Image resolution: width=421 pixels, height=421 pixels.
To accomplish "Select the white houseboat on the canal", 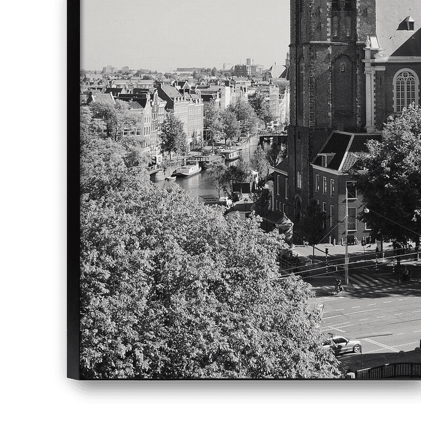I will [188, 170].
